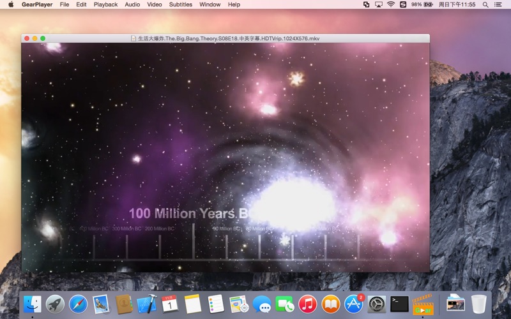This screenshot has height=319, width=511.
Task: Open Notification Center list icon
Action: pos(498,4)
